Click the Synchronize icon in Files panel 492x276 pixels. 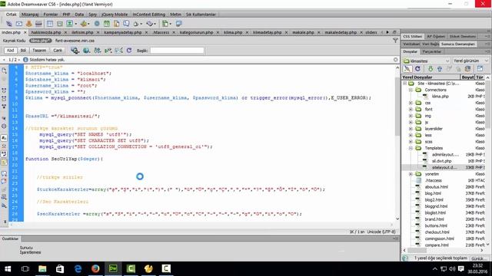pyautogui.click(x=468, y=68)
